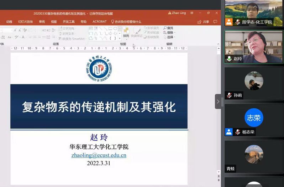This screenshot has width=284, height=187.
Task: Open the 排列 arrange dropdown
Action: (x=126, y=33)
